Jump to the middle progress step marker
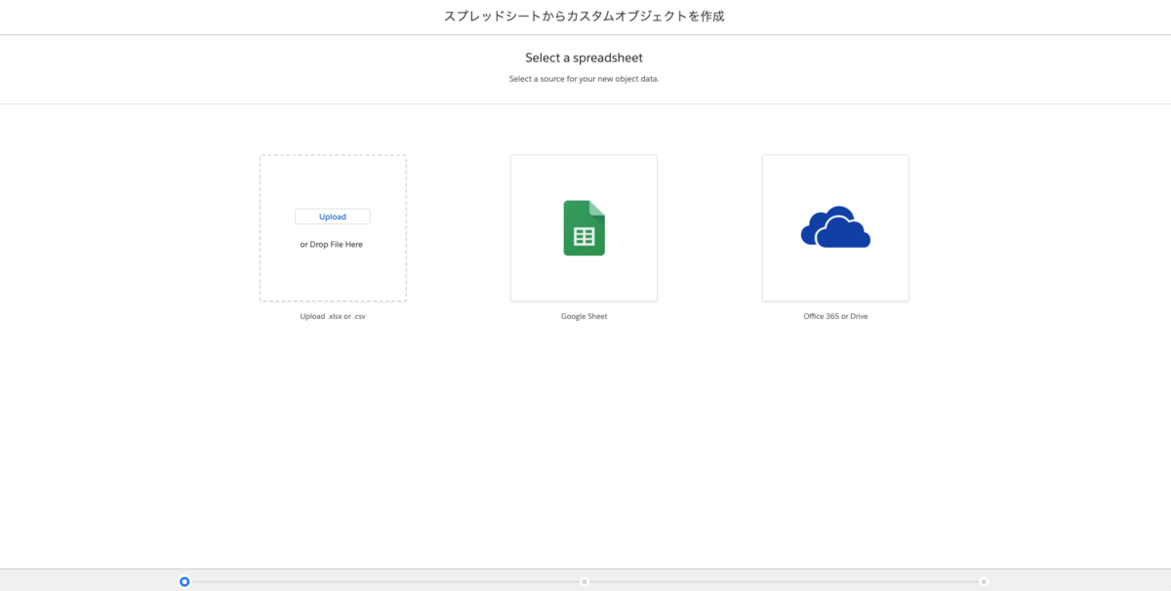This screenshot has width=1171, height=591. pos(585,581)
